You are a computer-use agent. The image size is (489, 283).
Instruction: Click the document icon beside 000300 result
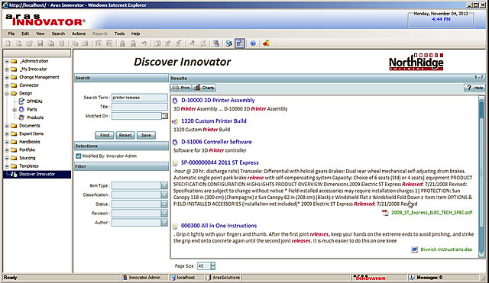tap(175, 226)
